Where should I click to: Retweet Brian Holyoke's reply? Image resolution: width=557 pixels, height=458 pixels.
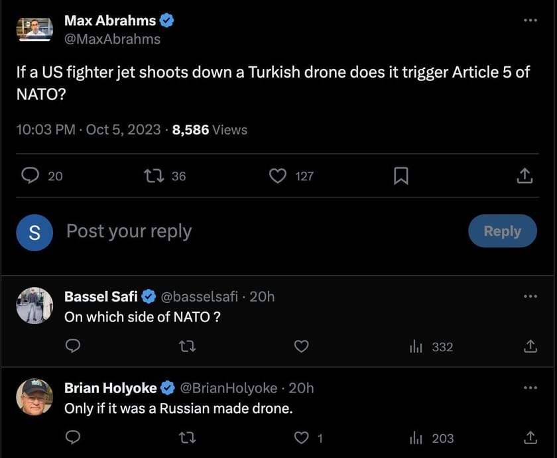(188, 438)
